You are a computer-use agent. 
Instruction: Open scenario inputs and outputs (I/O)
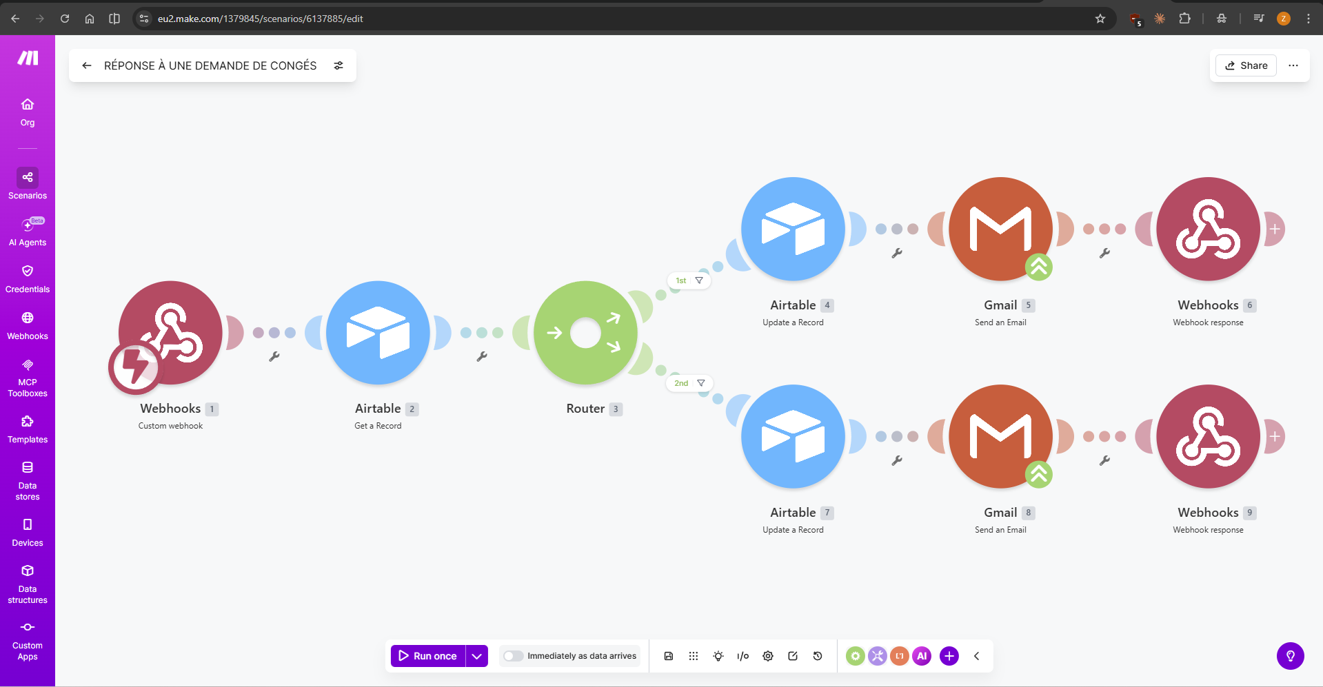tap(743, 656)
